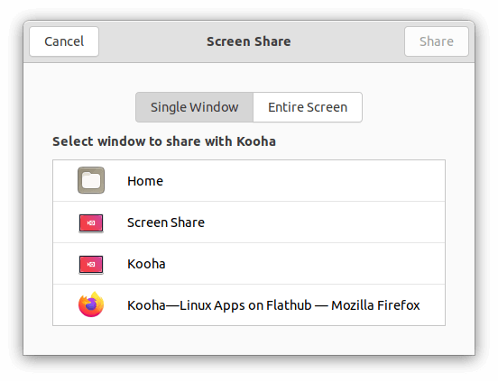Viewport: 498px width, 381px height.
Task: Select the Single Window mode toggle
Action: click(194, 107)
